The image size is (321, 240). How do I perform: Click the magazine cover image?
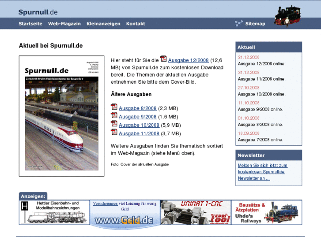pyautogui.click(x=62, y=116)
